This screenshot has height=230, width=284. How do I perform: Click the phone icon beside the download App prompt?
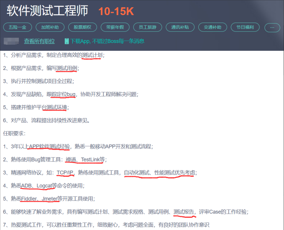click(67, 41)
